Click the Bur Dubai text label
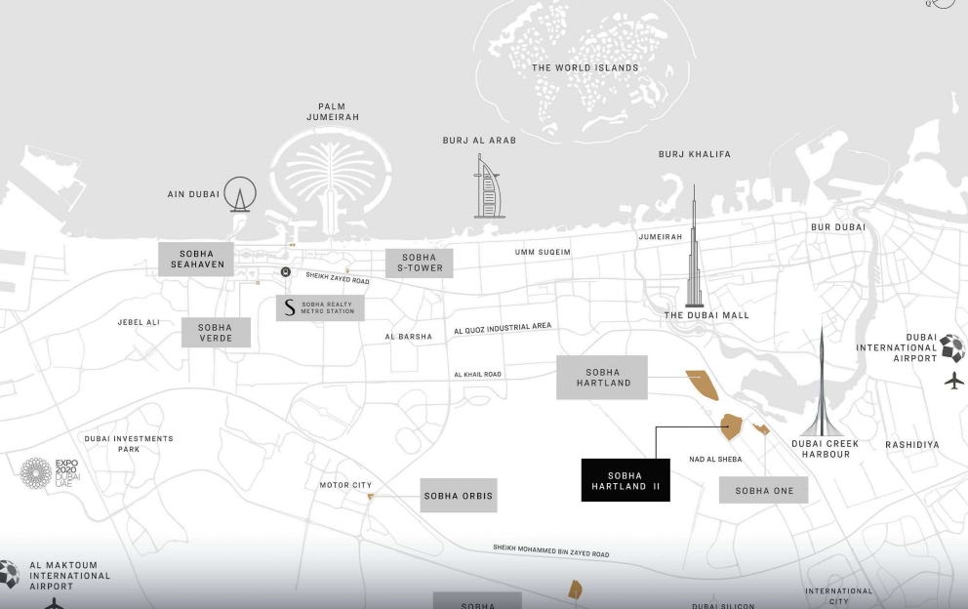968x609 pixels. click(838, 227)
